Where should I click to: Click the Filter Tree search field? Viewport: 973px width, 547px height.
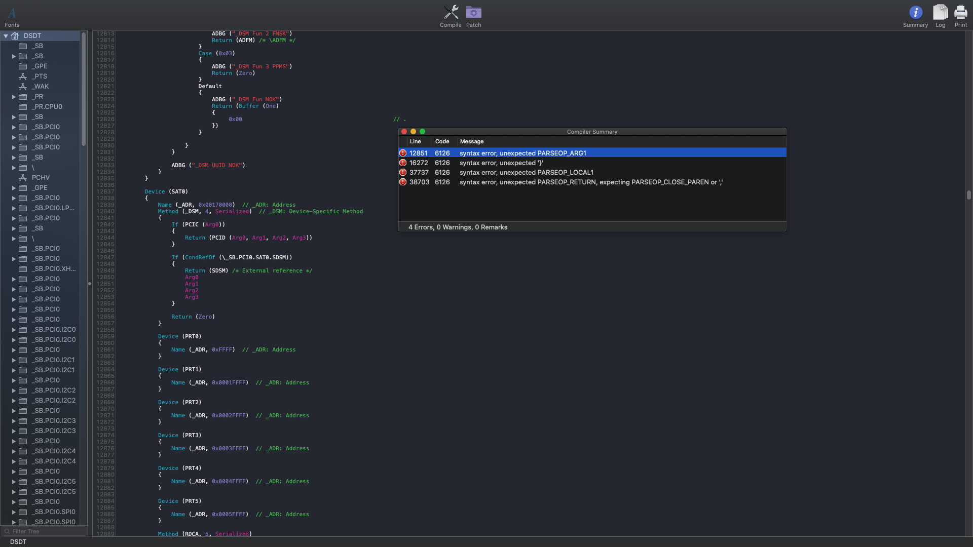pos(46,531)
